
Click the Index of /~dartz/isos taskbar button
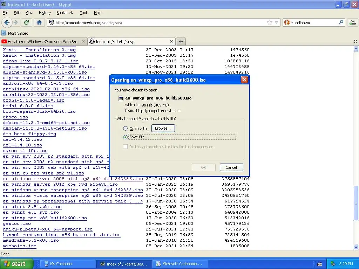click(x=124, y=264)
